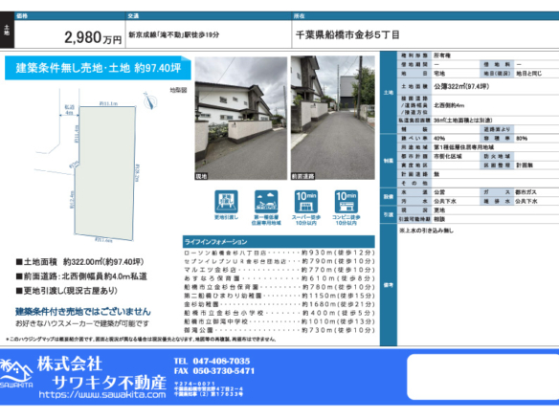Screen dimensions: 559x419
Task: Click the 前面道路 北西側幅員約4.0m私道 line
Action: click(x=81, y=276)
